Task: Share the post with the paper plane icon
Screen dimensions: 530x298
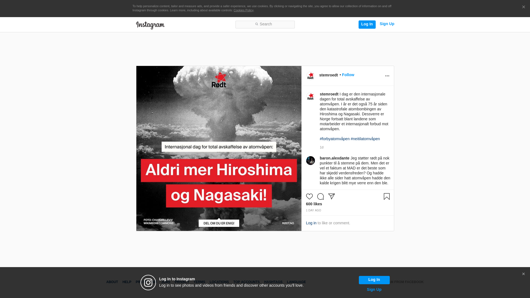Action: (331, 196)
